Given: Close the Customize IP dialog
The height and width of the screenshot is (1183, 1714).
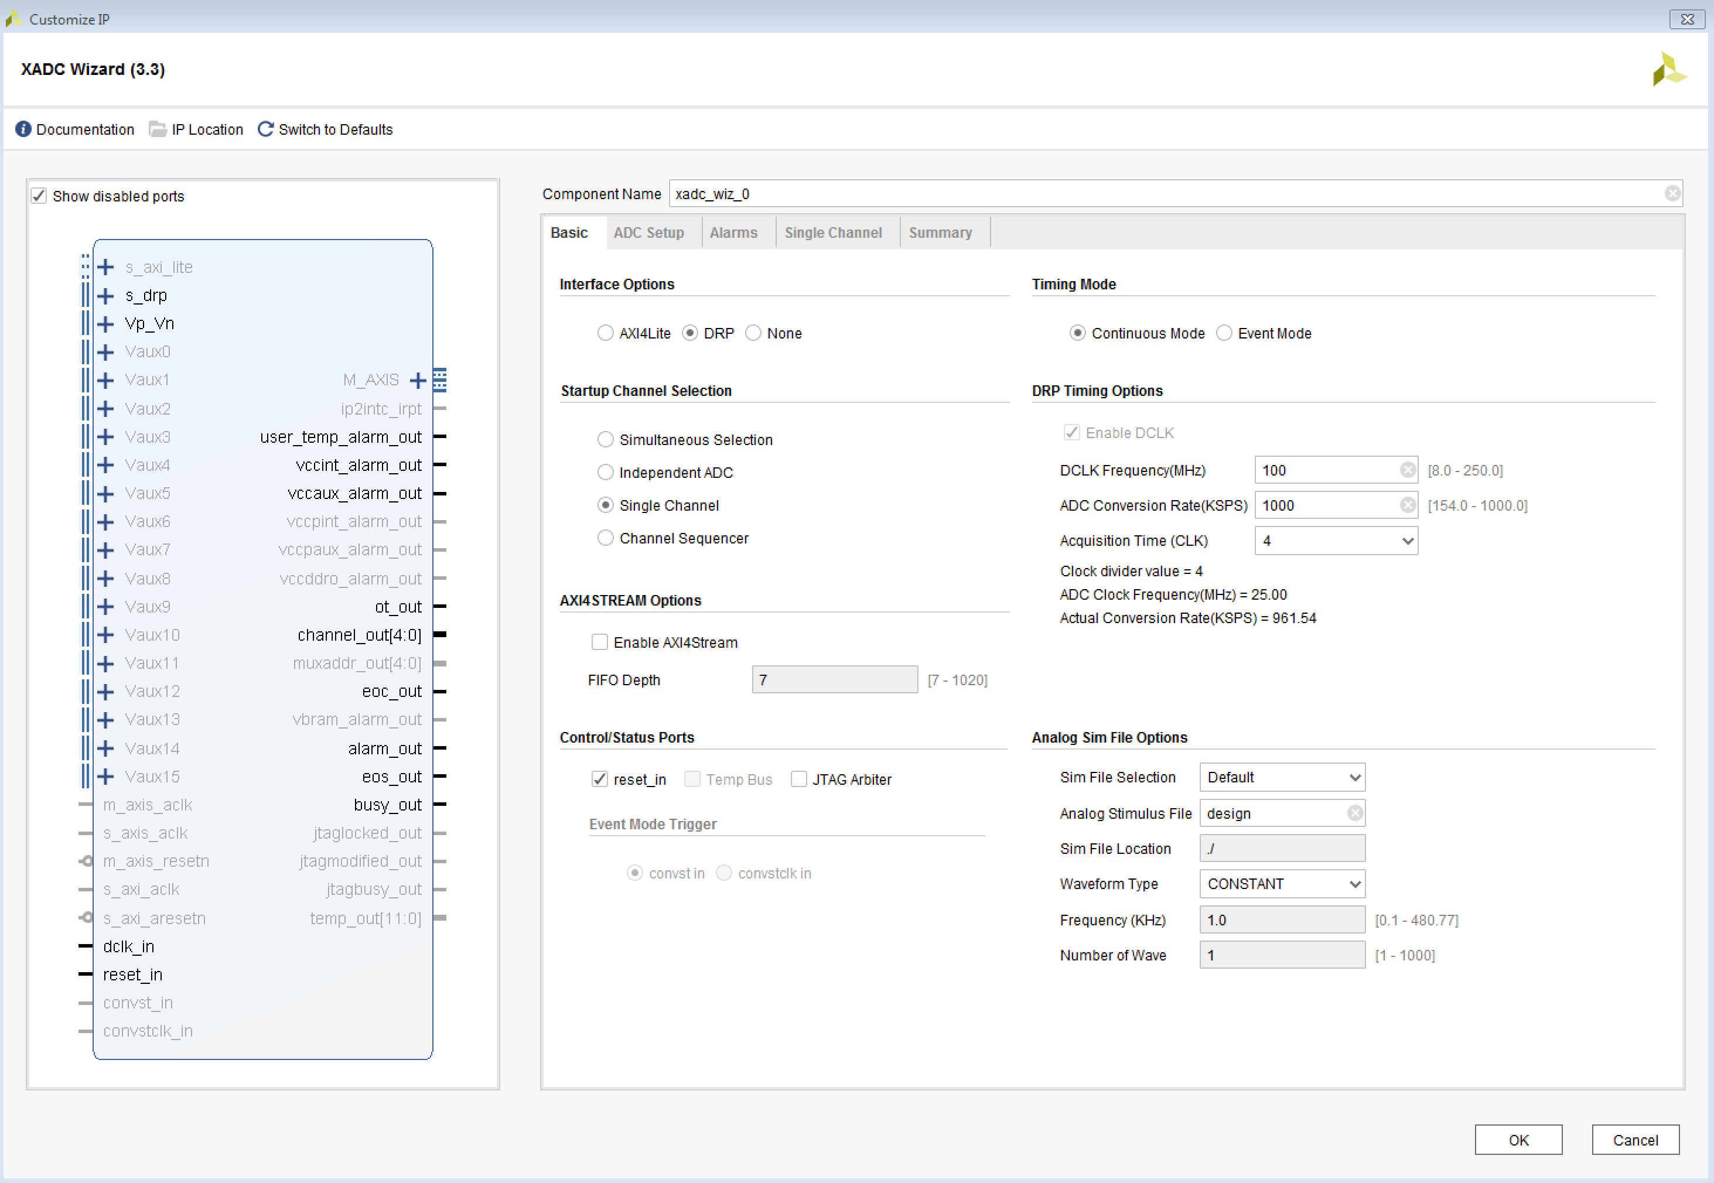Looking at the screenshot, I should 1686,19.
